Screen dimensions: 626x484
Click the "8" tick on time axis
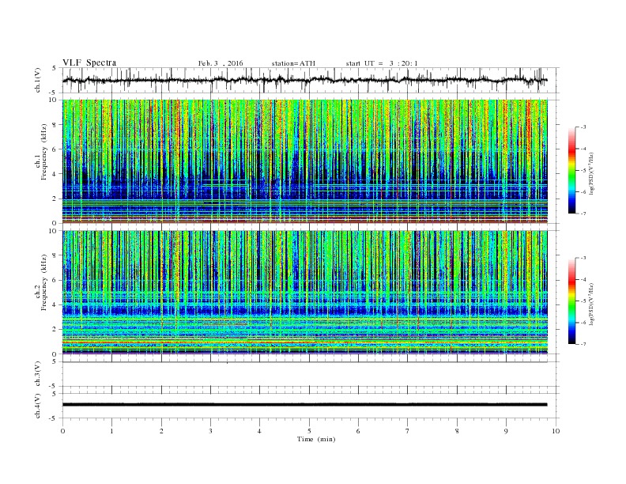(457, 431)
